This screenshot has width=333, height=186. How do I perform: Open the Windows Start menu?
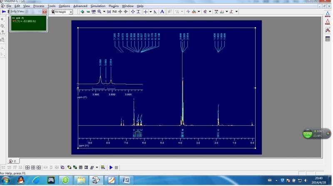pos(6,181)
